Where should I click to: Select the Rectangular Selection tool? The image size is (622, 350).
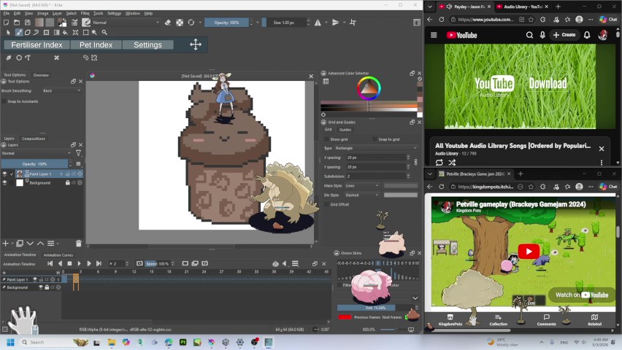pos(85,33)
